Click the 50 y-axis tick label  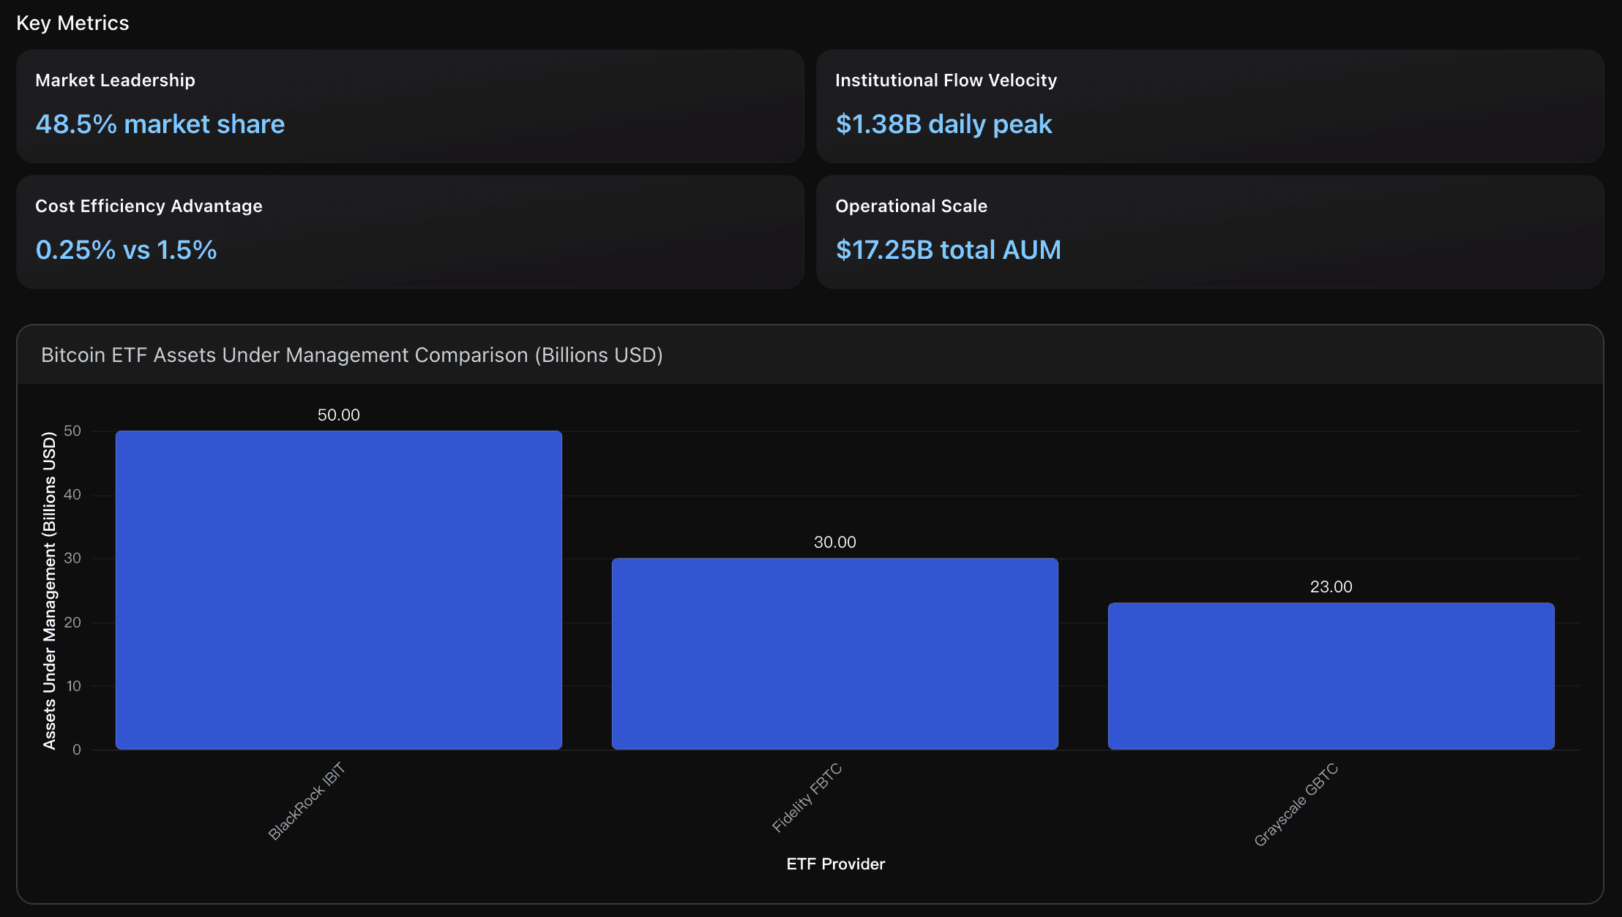coord(72,431)
